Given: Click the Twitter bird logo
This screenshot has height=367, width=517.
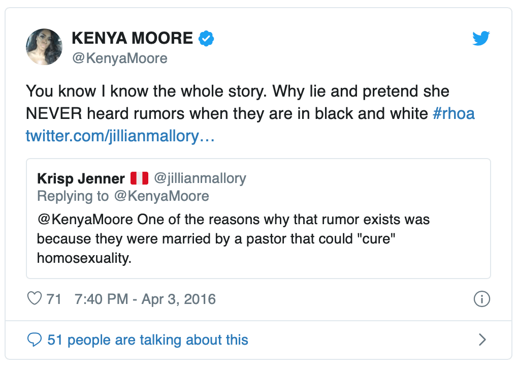Looking at the screenshot, I should coord(481,39).
